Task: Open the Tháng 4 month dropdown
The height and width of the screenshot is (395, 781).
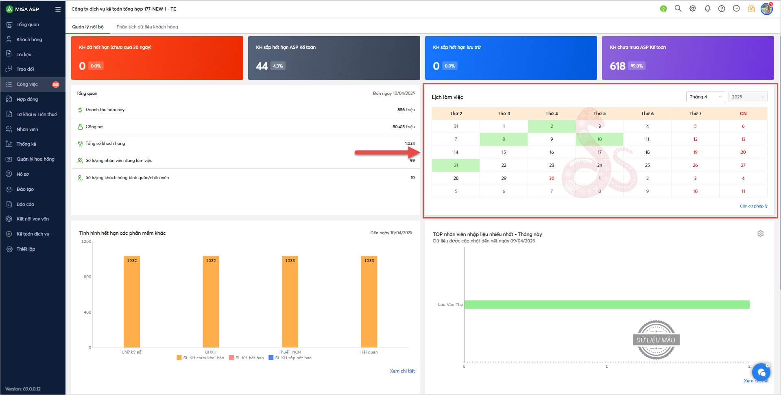Action: click(705, 97)
